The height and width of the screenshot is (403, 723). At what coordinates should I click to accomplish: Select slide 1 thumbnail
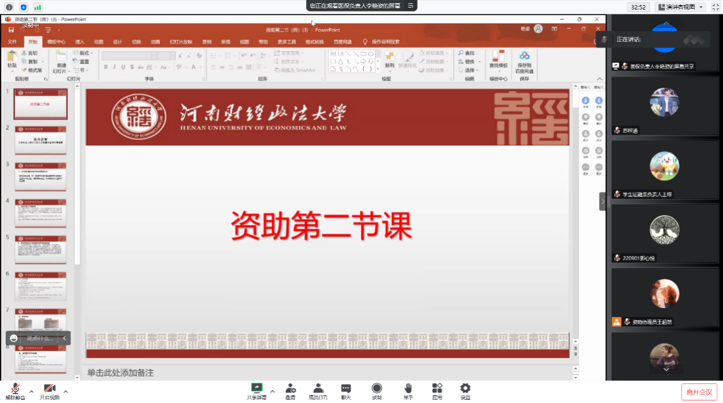(41, 104)
